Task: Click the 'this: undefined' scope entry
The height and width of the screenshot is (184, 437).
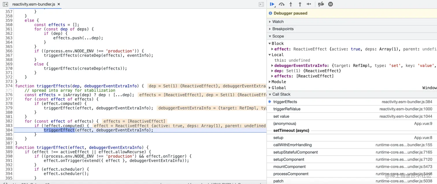Action: (x=292, y=60)
